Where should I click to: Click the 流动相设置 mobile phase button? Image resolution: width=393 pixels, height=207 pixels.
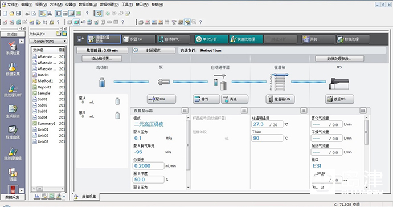[102, 59]
